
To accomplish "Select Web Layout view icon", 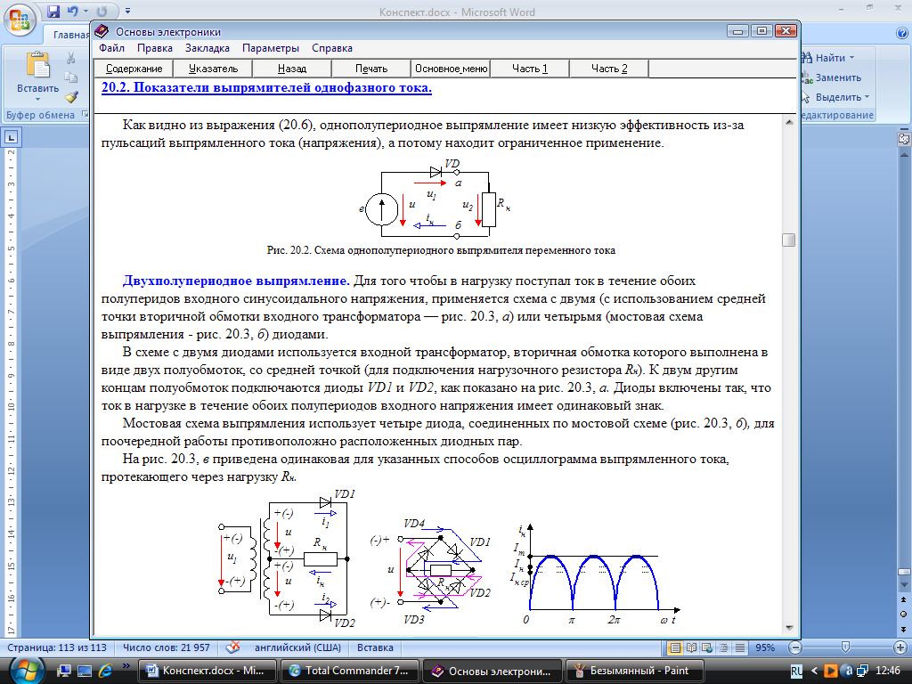I will (707, 647).
